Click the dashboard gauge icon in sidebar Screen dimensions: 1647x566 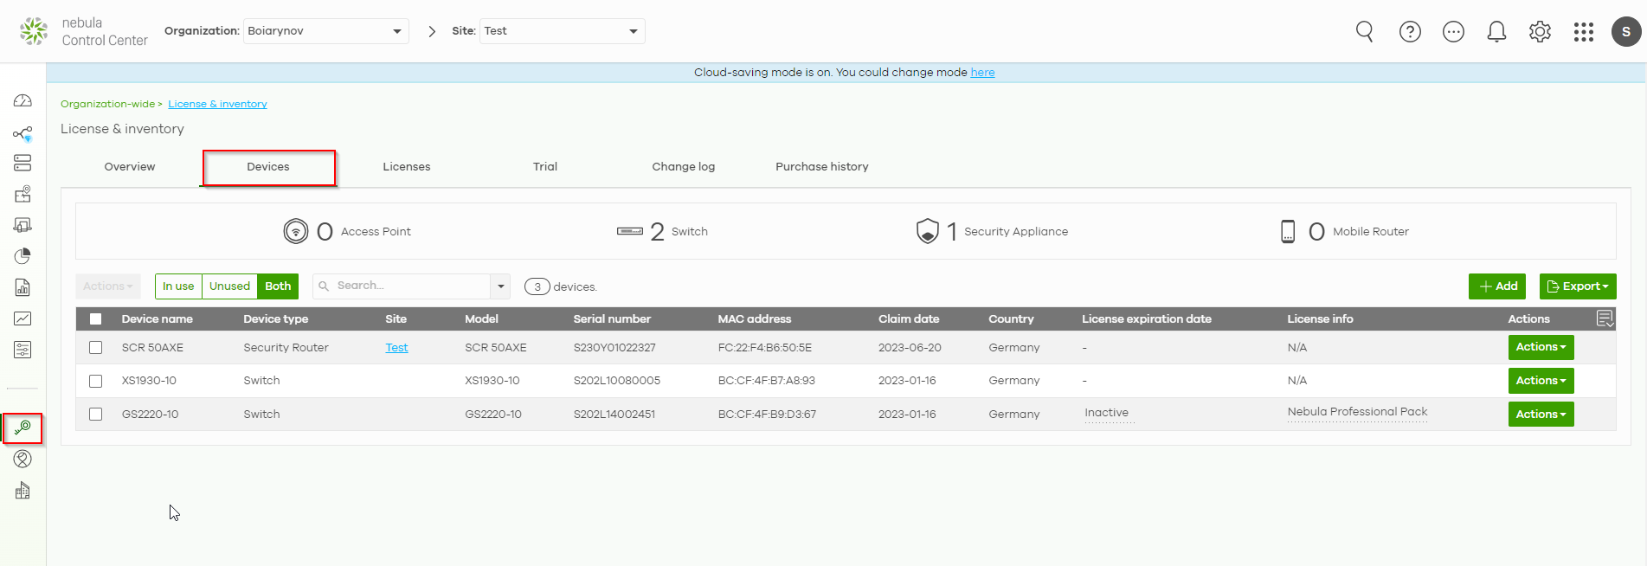[23, 101]
